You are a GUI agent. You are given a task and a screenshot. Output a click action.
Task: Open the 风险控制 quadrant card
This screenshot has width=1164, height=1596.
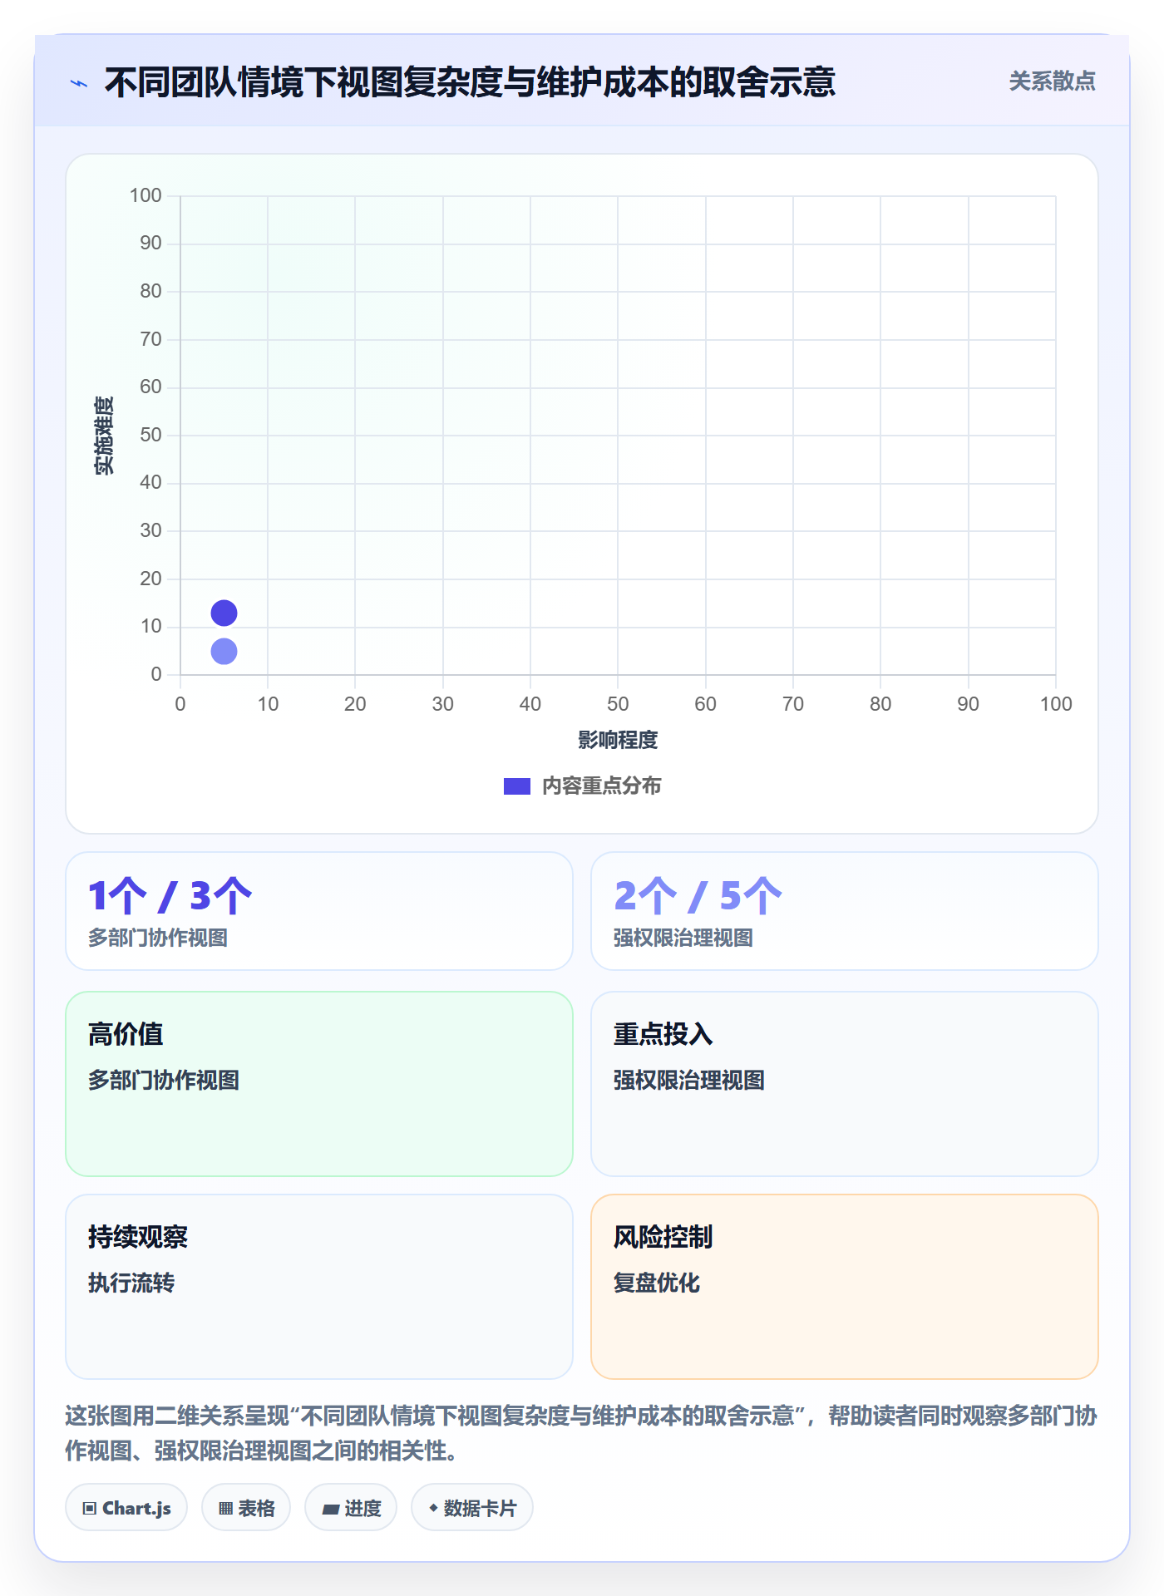pyautogui.click(x=845, y=1287)
